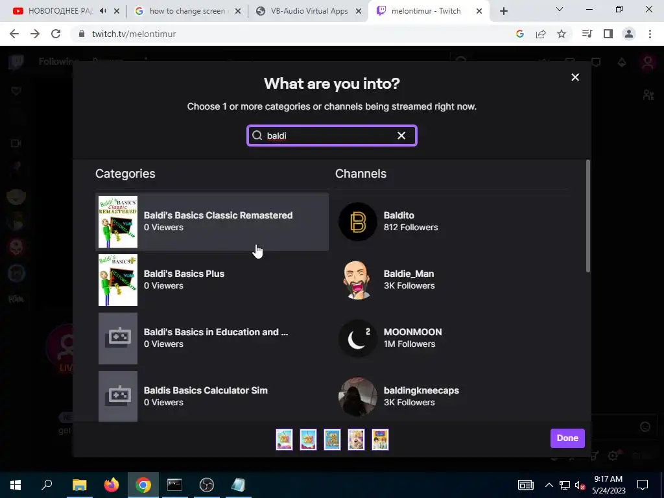The image size is (664, 498).
Task: Choose the Baldito channel
Action: click(x=452, y=222)
